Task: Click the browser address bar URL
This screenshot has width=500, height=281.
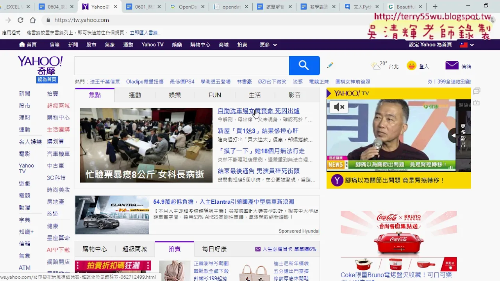Action: click(82, 20)
